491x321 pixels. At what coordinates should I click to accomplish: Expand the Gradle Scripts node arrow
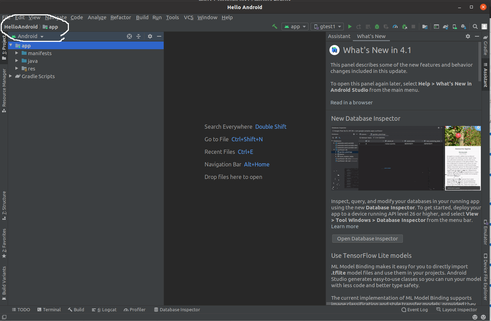[x=10, y=76]
